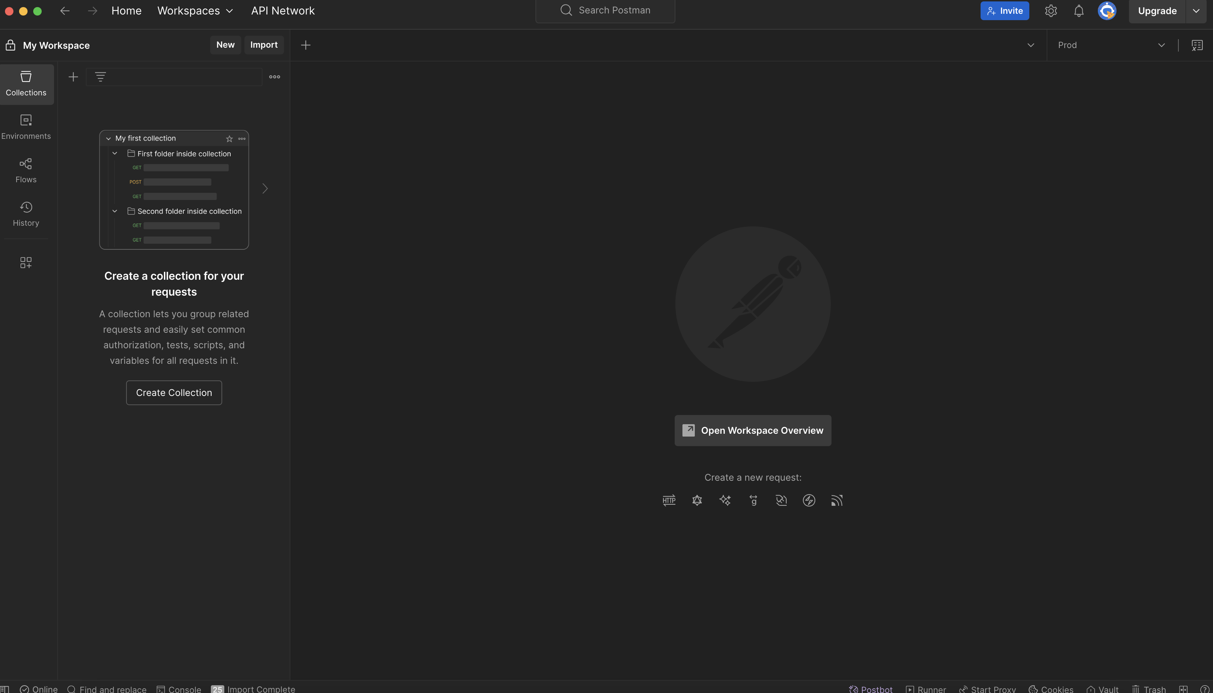1213x693 pixels.
Task: Expand the Upgrade options arrow
Action: pos(1195,11)
